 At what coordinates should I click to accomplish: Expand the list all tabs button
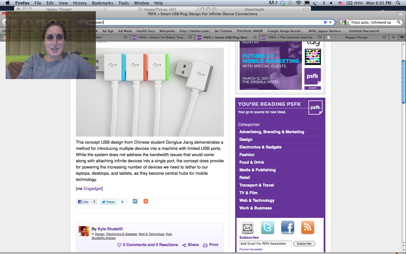click(402, 37)
